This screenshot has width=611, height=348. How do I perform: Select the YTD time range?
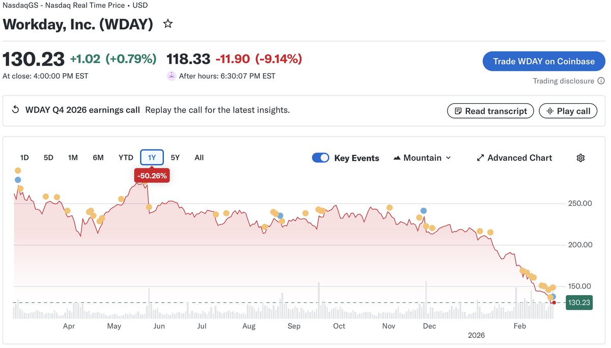tap(126, 158)
